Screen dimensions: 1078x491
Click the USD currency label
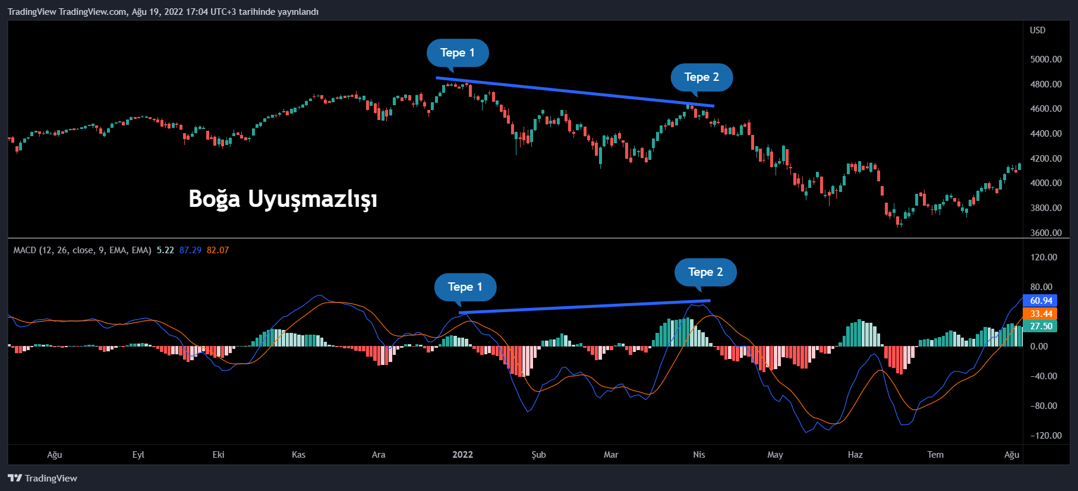[x=1038, y=30]
